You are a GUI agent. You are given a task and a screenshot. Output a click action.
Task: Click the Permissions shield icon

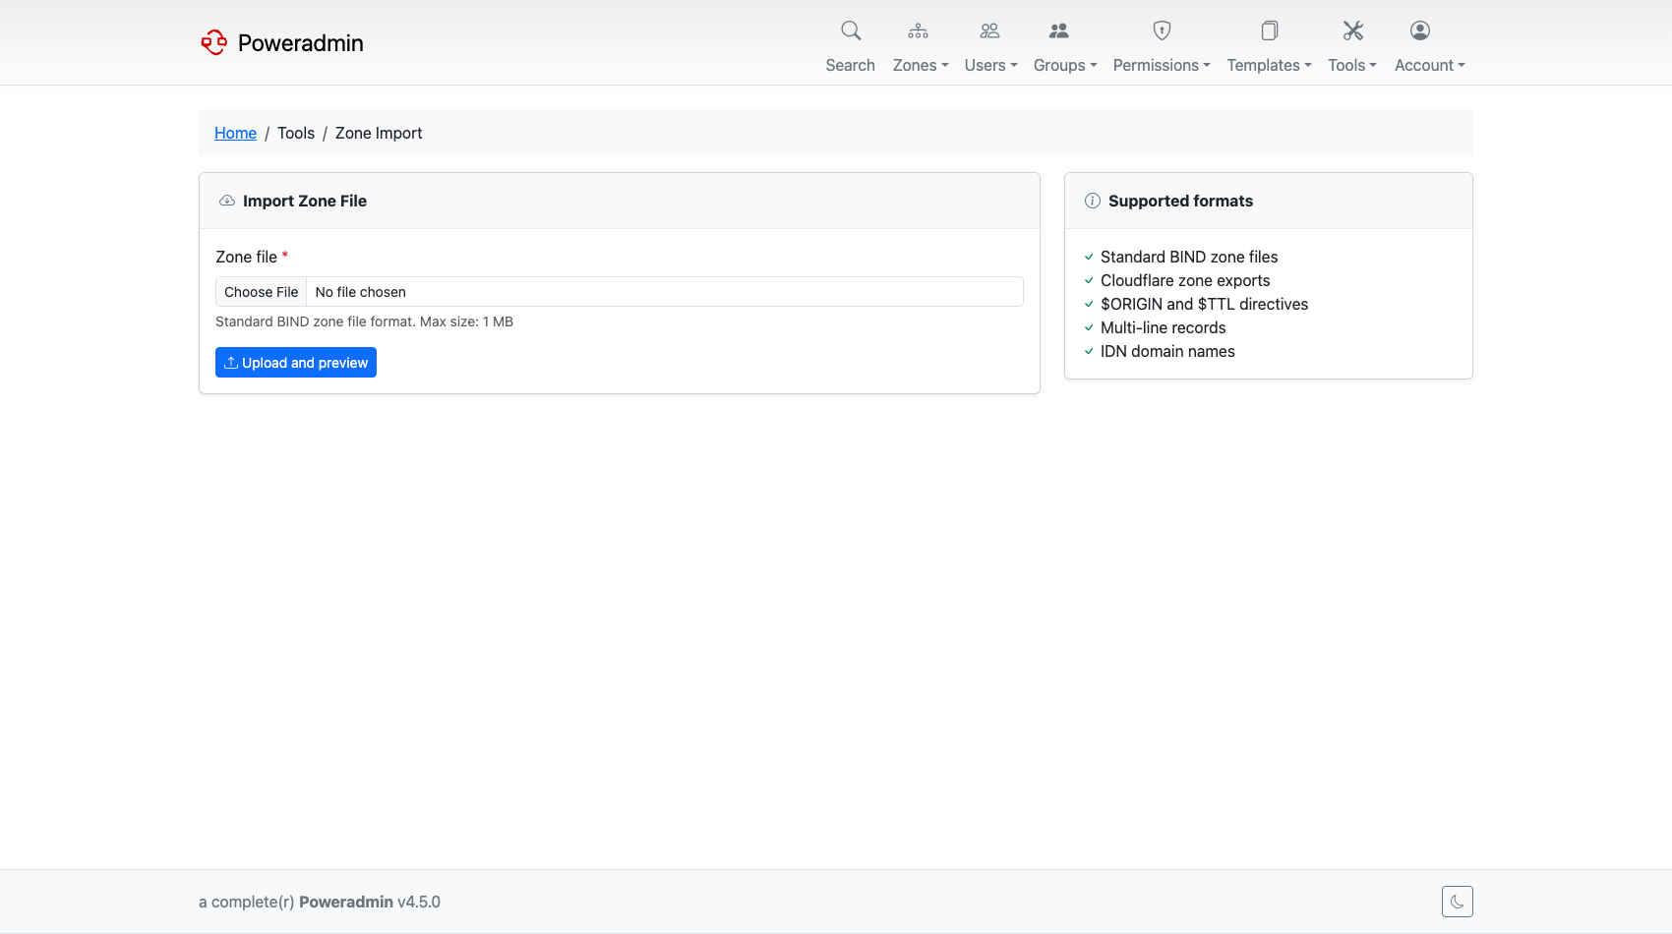click(x=1162, y=30)
